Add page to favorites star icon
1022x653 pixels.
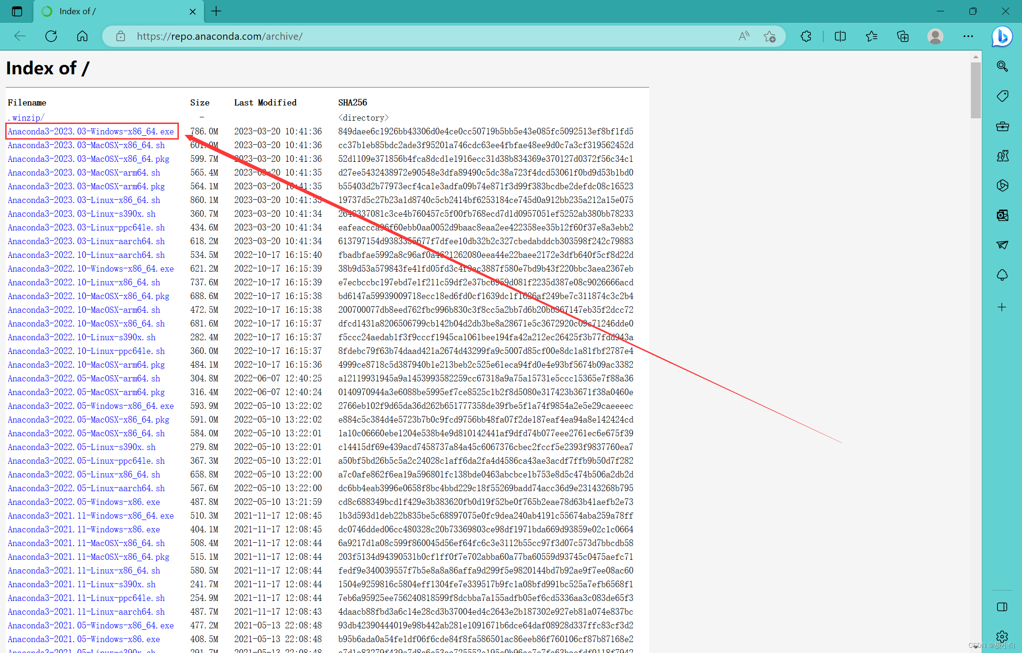[770, 36]
